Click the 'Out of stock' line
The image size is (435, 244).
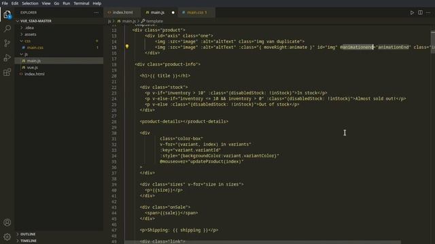pyautogui.click(x=222, y=104)
